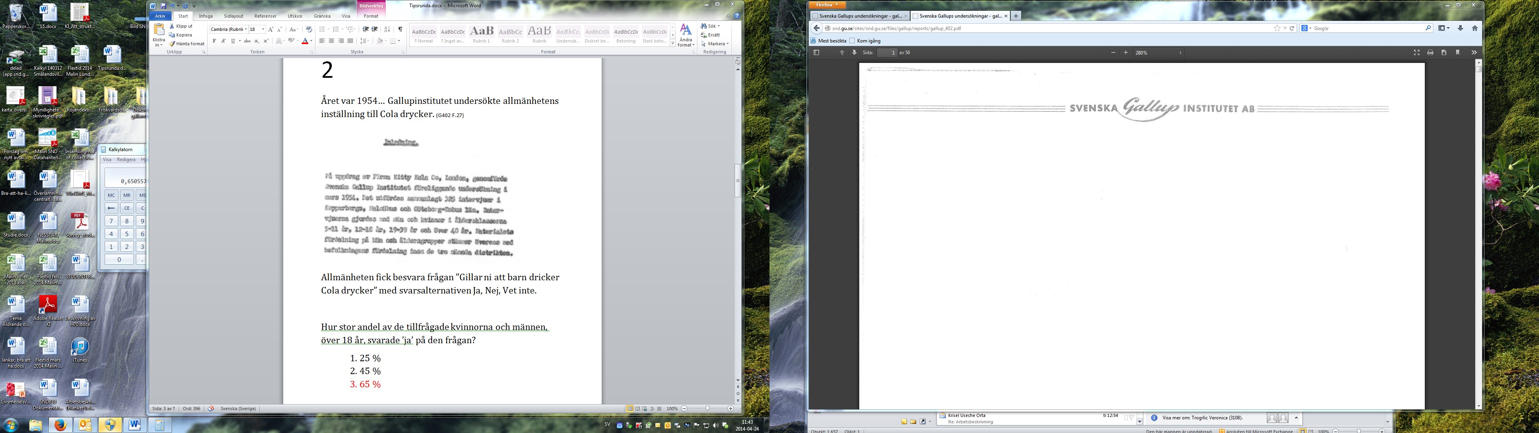Copy the selection with Kopiera
Viewport: 1539px width, 433px height.
click(180, 35)
